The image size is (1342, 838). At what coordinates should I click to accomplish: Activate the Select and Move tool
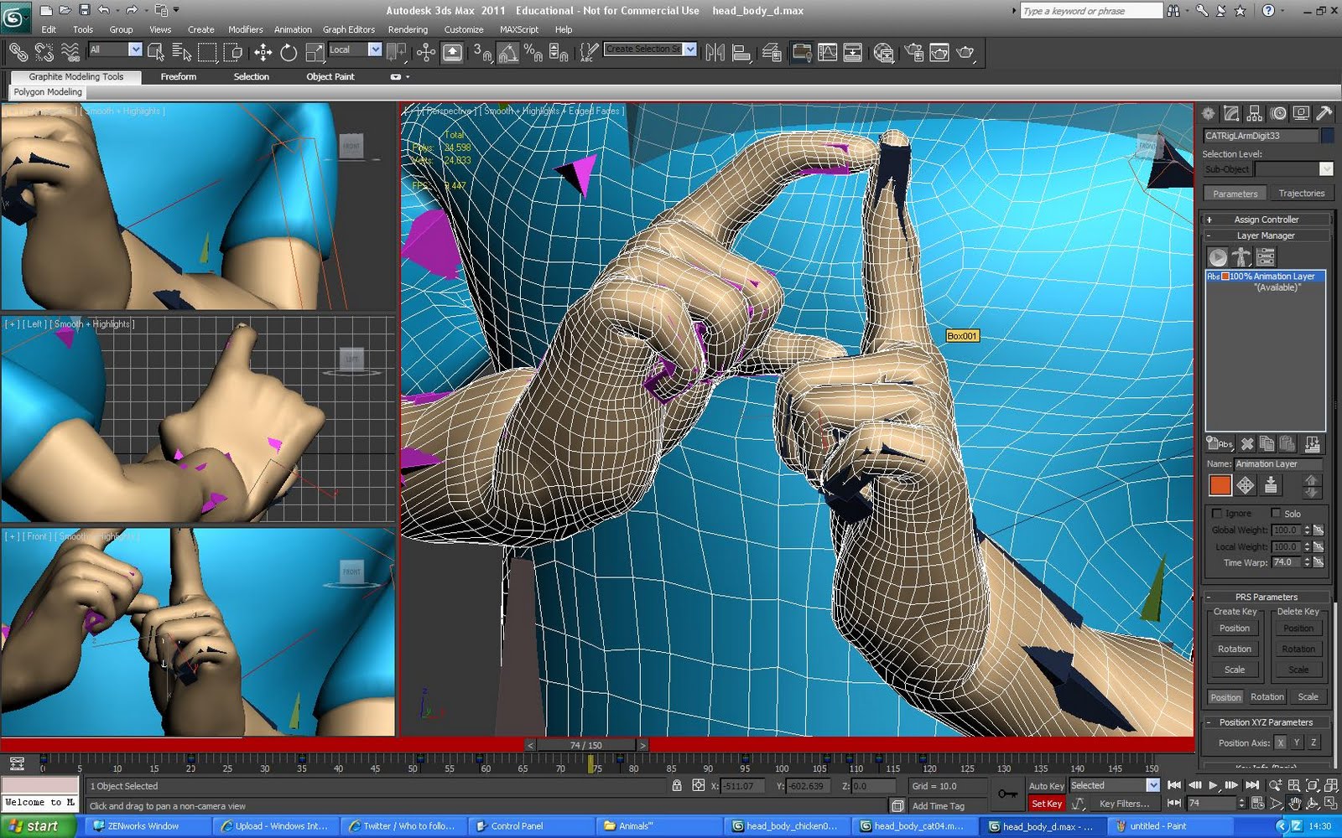click(263, 52)
